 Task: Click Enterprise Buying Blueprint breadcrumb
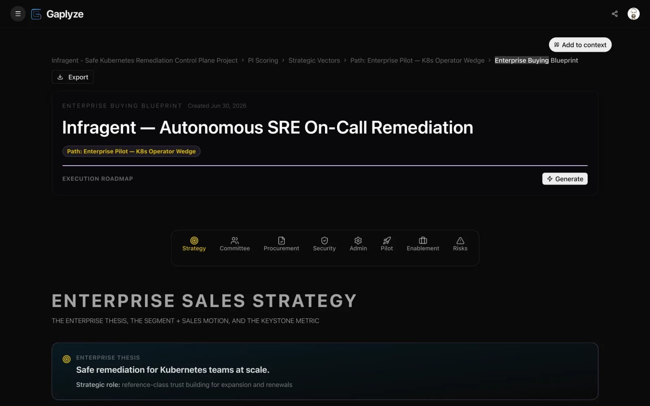536,60
